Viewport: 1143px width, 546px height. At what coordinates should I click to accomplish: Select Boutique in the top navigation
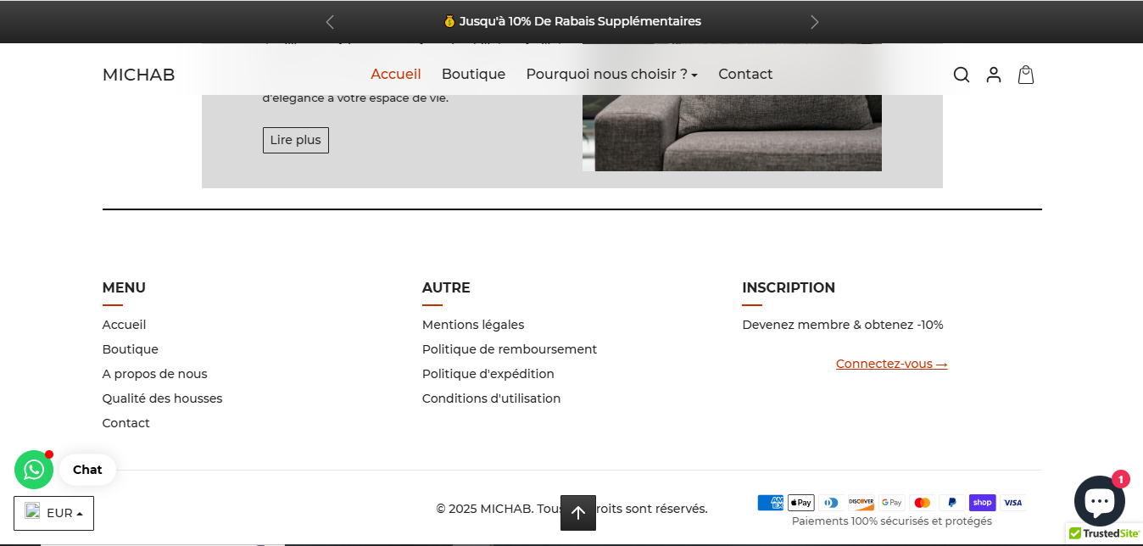coord(473,75)
